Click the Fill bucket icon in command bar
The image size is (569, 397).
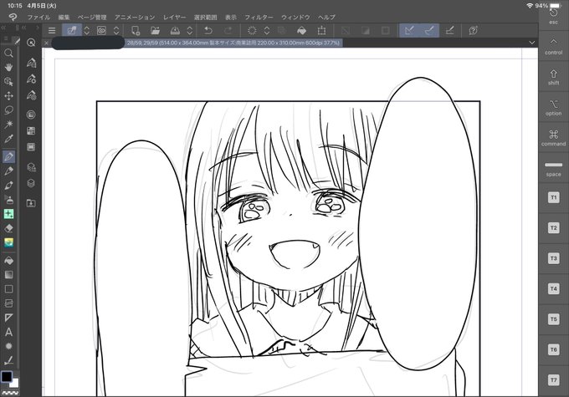[301, 30]
